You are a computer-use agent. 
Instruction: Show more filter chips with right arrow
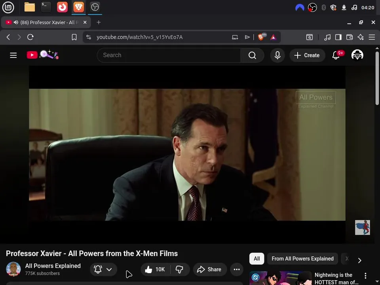tap(360, 260)
